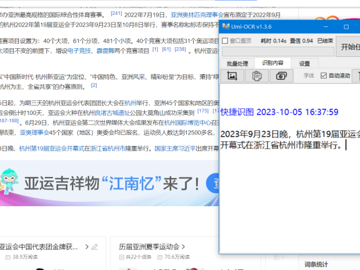Click the 耗时 0.14s status text
The width and height of the screenshot is (360, 270).
[x=273, y=41]
